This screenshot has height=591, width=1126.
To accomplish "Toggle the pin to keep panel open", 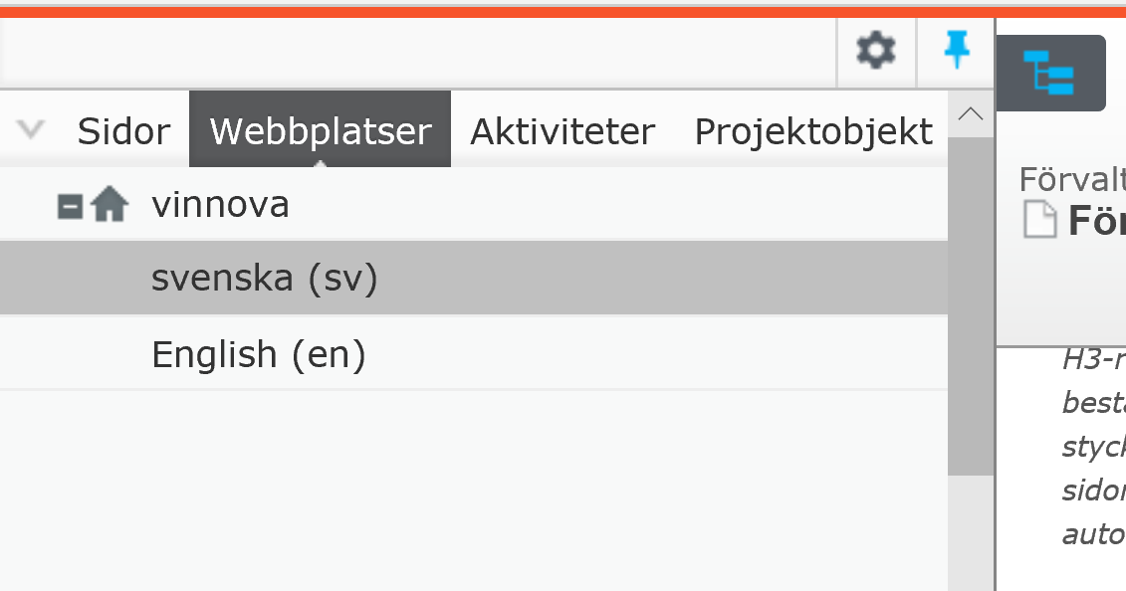I will pos(956,52).
